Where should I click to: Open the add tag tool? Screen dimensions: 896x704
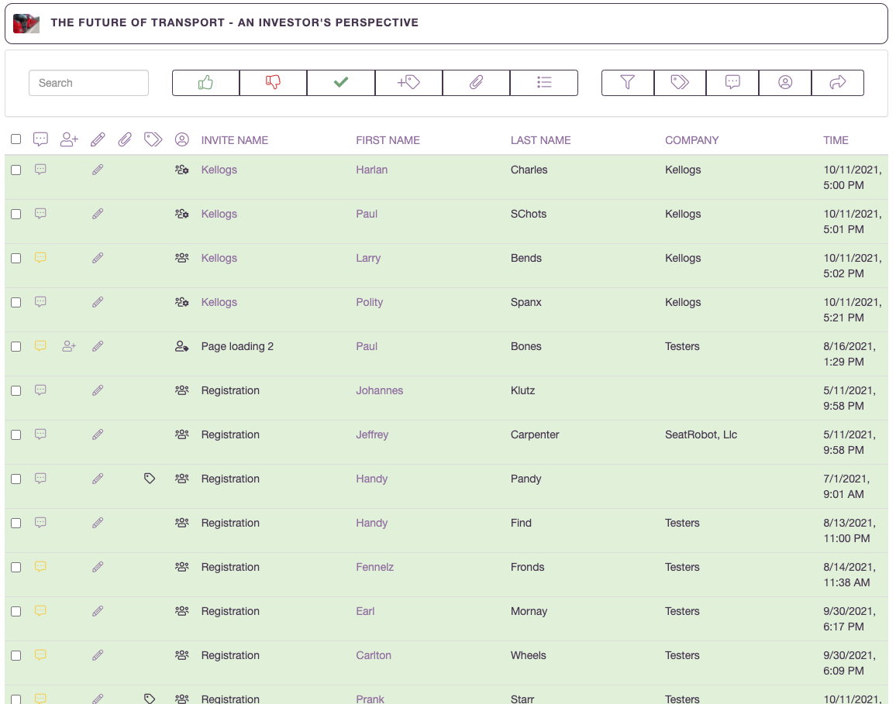pos(408,82)
